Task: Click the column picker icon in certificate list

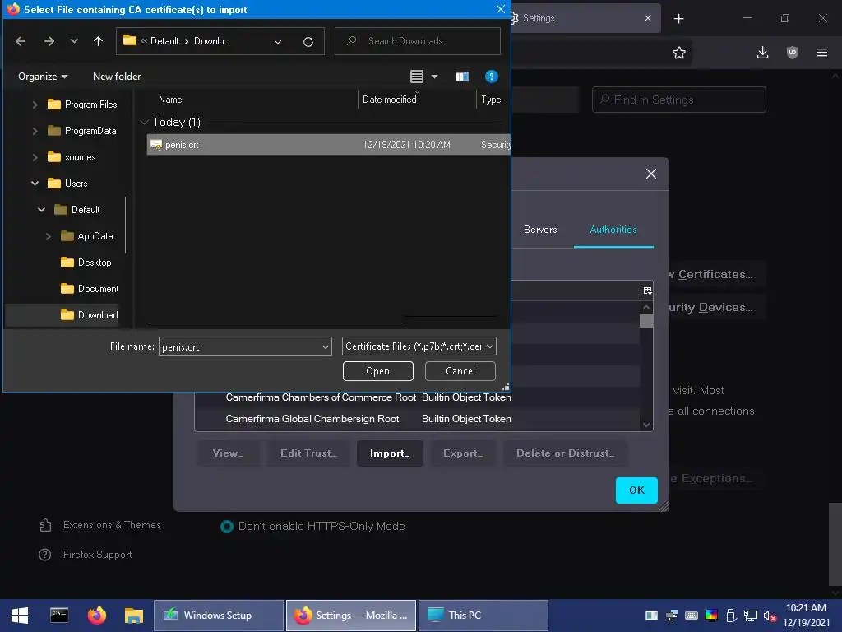Action: click(x=647, y=290)
